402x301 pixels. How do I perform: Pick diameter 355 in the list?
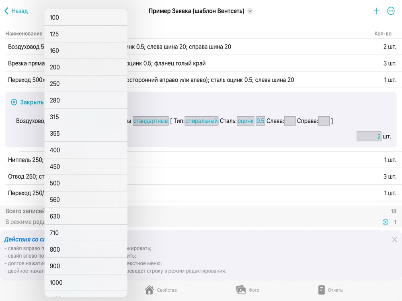[86, 133]
